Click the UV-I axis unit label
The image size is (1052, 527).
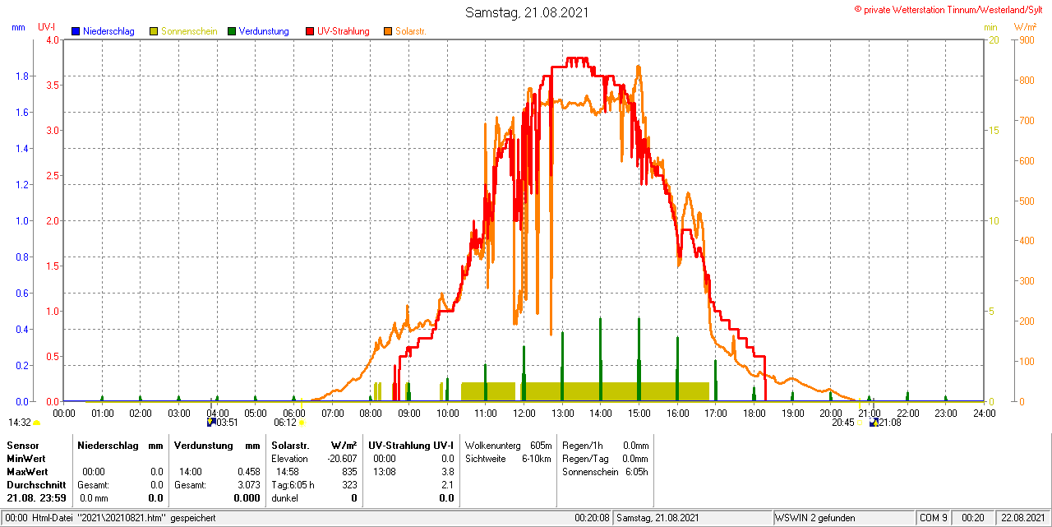[x=47, y=28]
